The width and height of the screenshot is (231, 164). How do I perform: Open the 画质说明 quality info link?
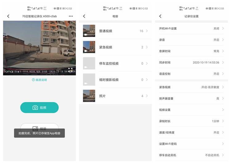coord(39,80)
